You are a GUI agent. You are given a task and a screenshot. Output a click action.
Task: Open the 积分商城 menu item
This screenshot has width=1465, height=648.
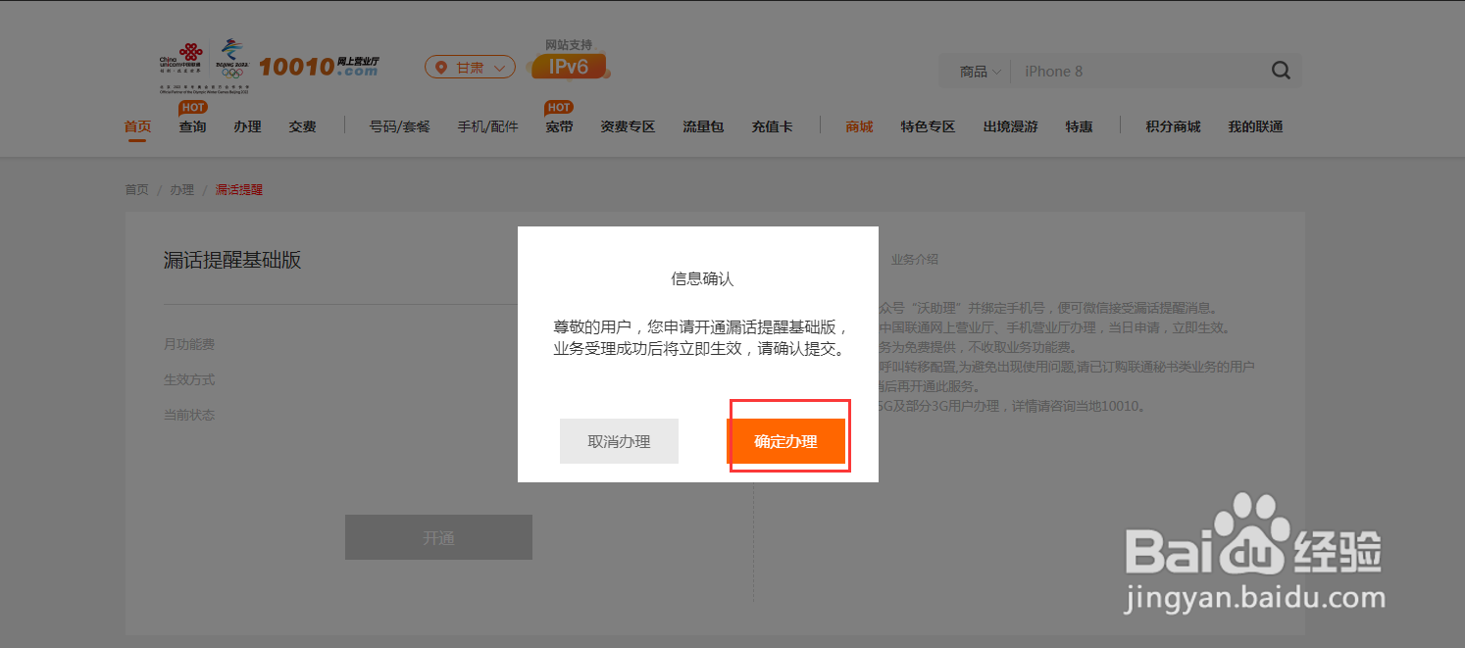(x=1173, y=126)
